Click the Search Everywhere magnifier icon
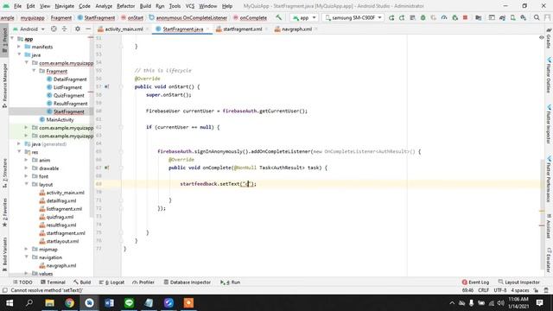Image resolution: width=553 pixels, height=311 pixels. [x=537, y=17]
